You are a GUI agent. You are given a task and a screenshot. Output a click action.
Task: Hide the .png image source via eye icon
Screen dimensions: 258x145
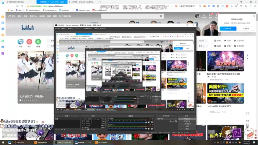(102, 119)
